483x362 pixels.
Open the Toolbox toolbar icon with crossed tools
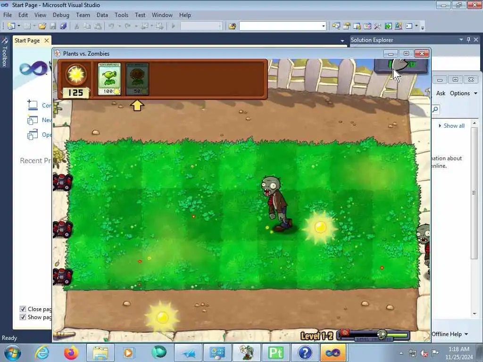[x=378, y=26]
